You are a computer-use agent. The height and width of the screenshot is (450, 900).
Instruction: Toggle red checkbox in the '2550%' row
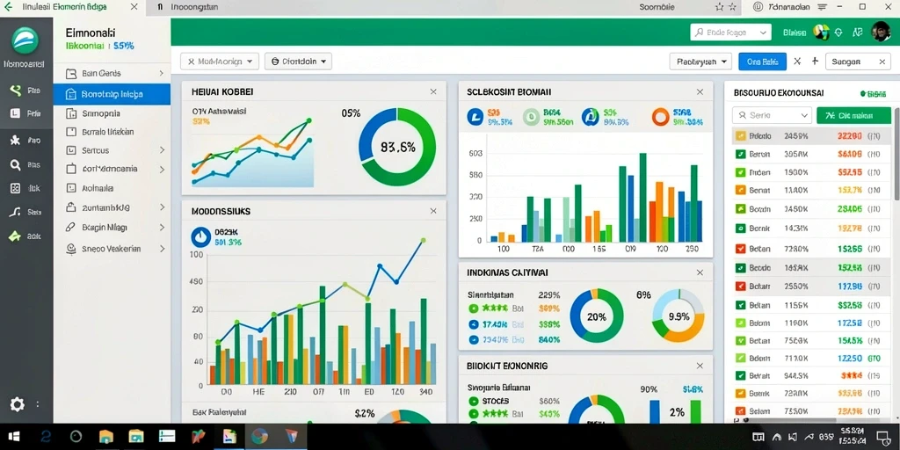(740, 286)
